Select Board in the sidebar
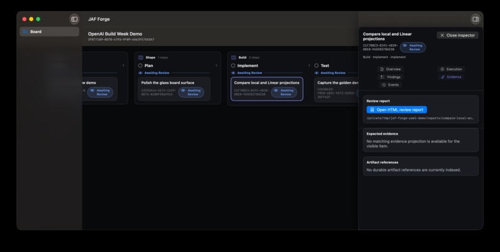The width and height of the screenshot is (500, 252). (50, 32)
